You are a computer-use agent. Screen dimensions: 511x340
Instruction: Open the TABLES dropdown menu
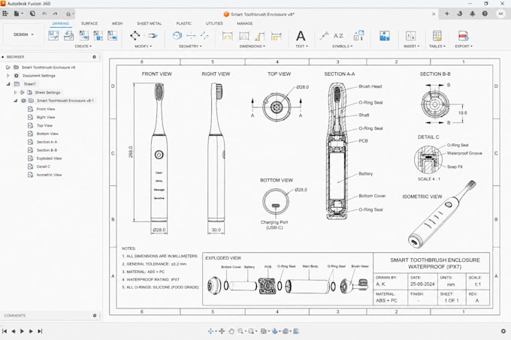(x=437, y=47)
